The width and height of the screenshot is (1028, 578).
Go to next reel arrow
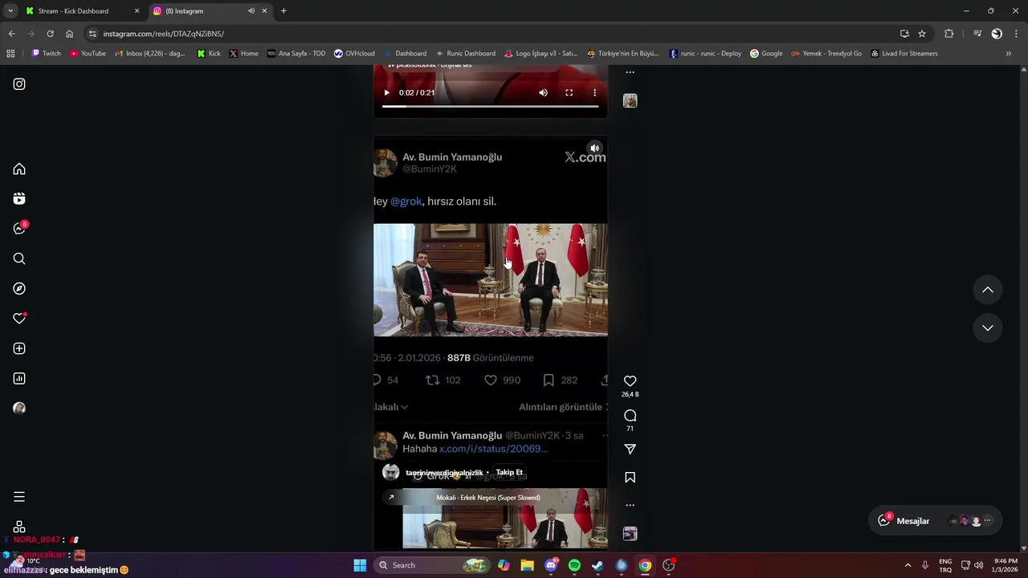point(988,328)
